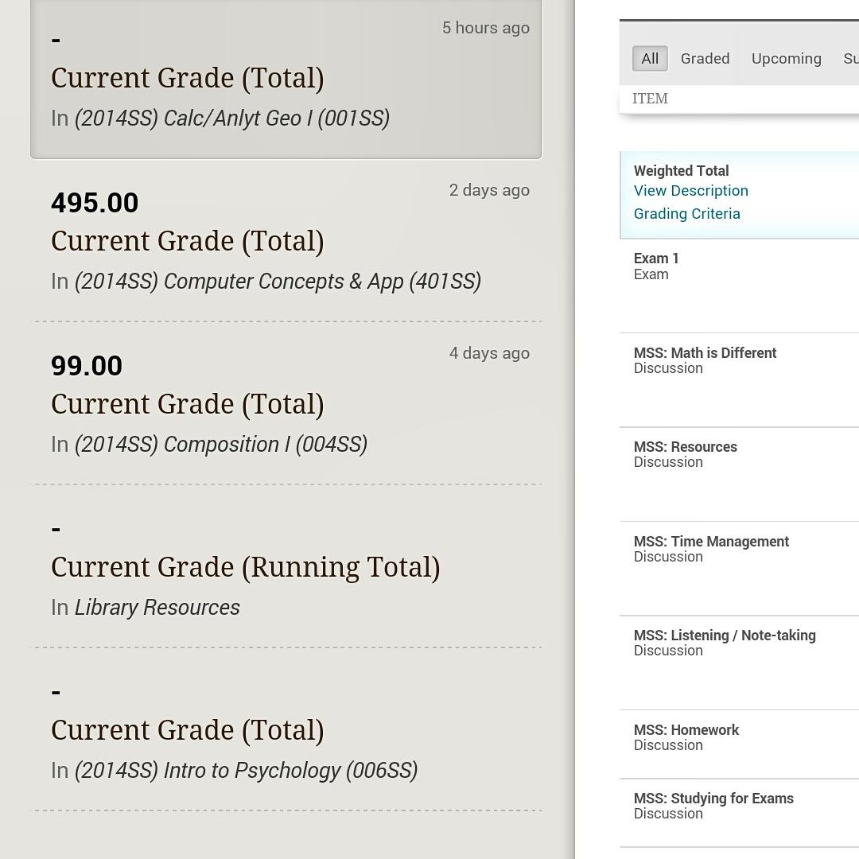Switch to the Graded tab
This screenshot has height=859, width=859.
[x=705, y=59]
